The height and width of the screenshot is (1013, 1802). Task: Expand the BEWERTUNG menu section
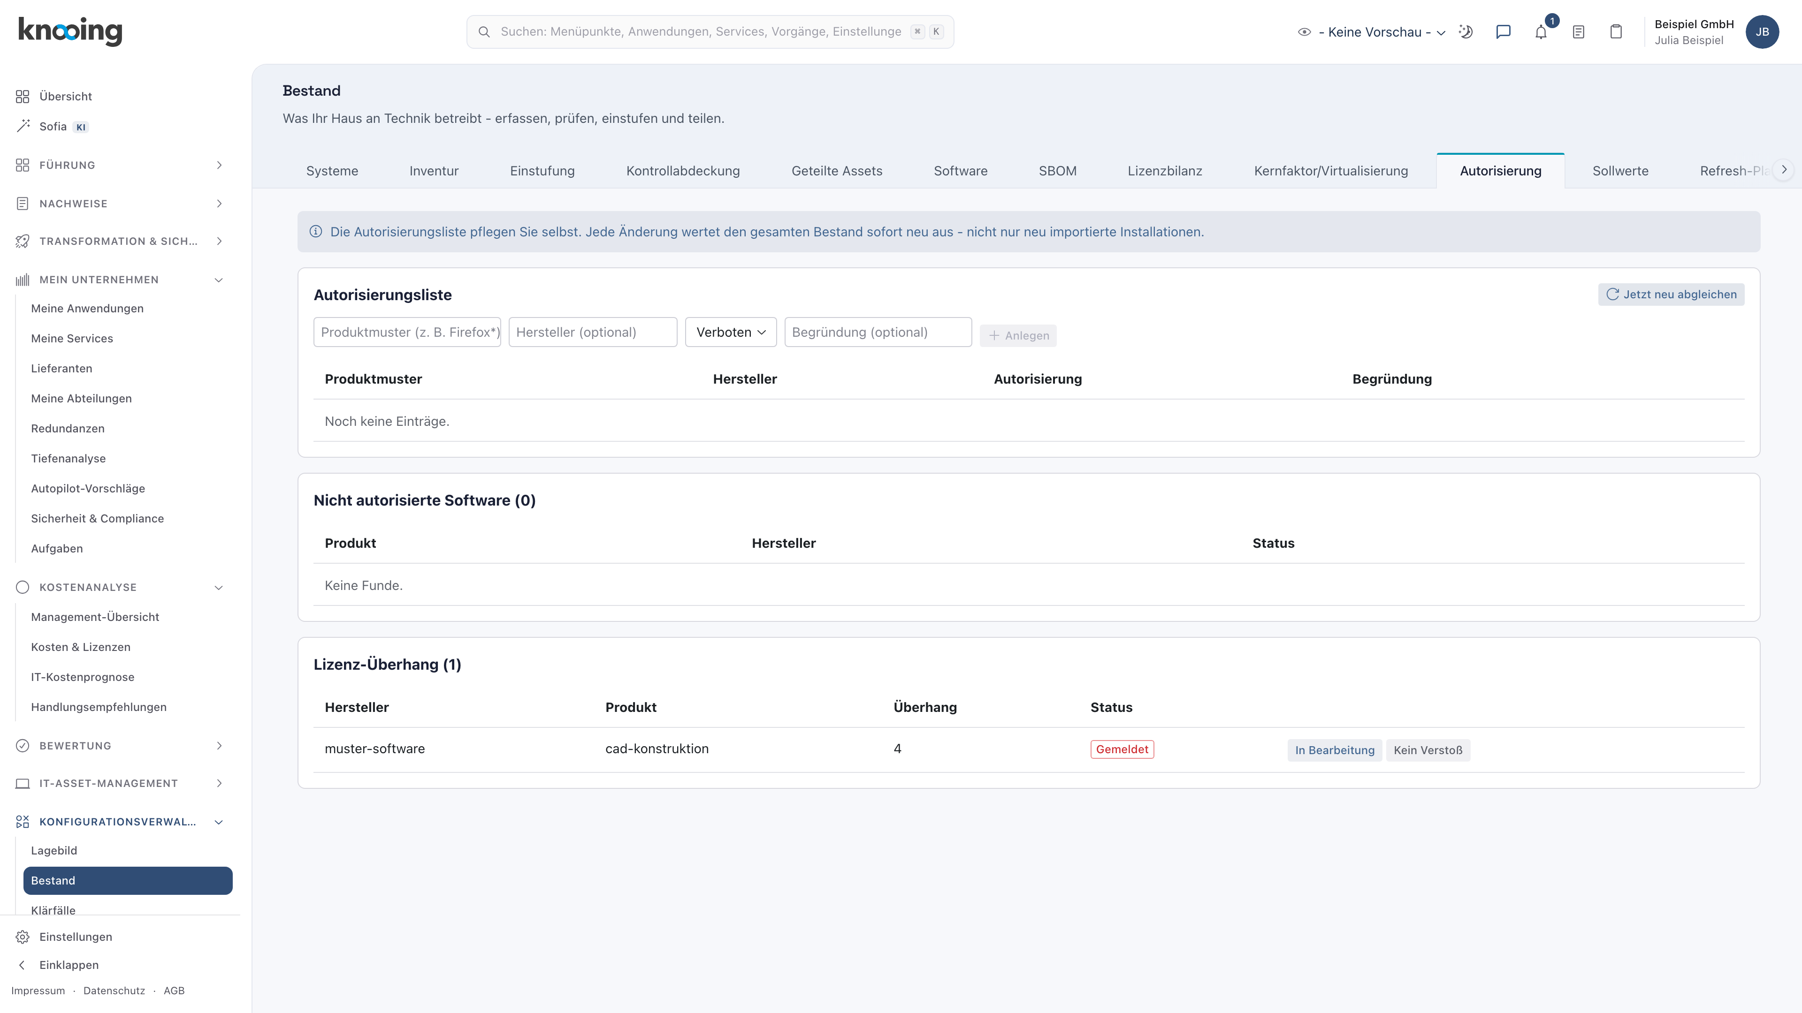coord(120,745)
